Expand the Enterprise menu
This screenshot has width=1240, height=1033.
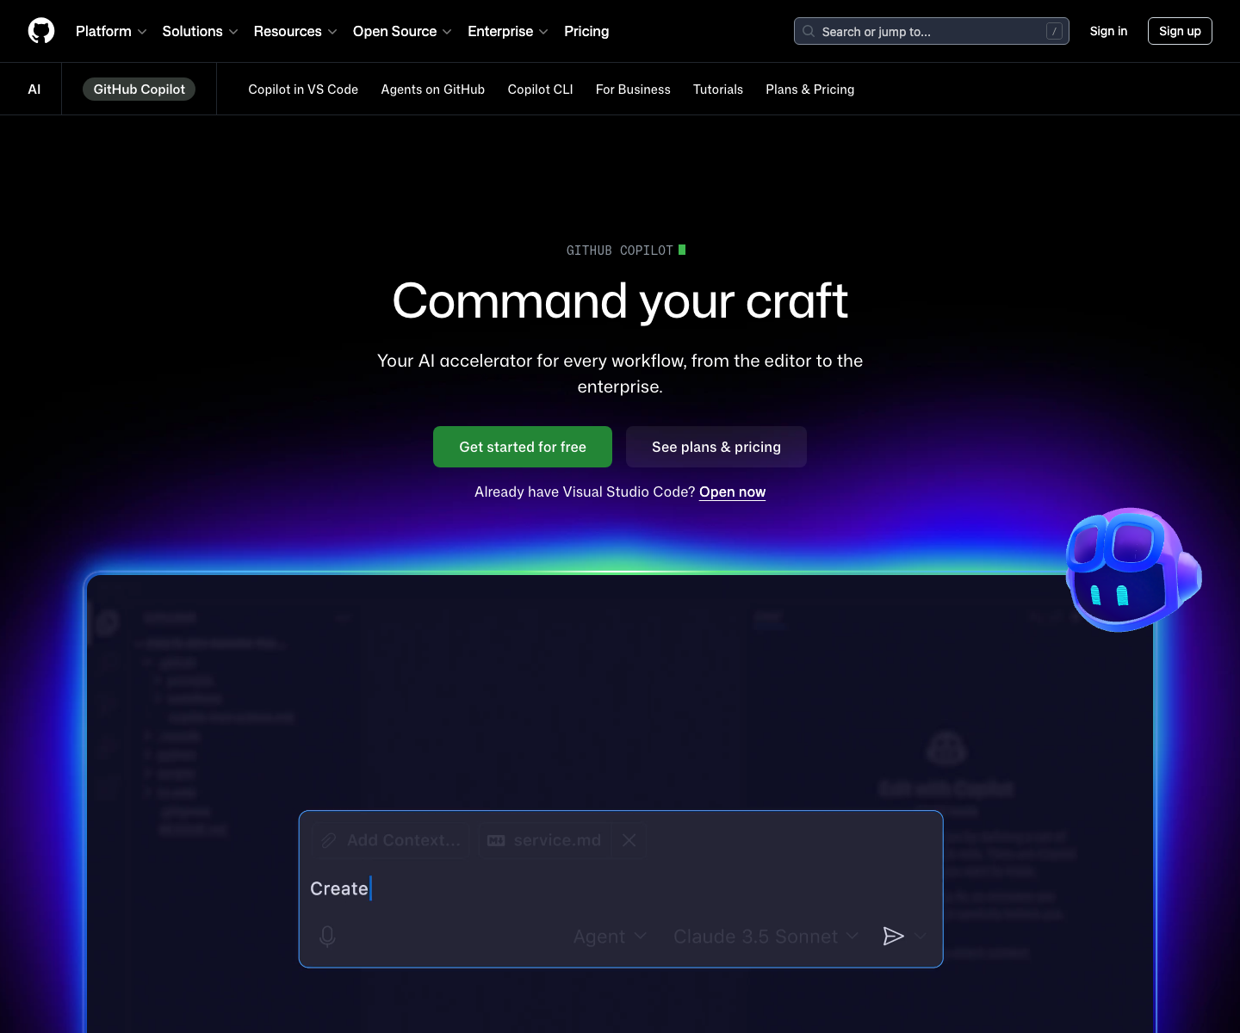[x=507, y=31]
